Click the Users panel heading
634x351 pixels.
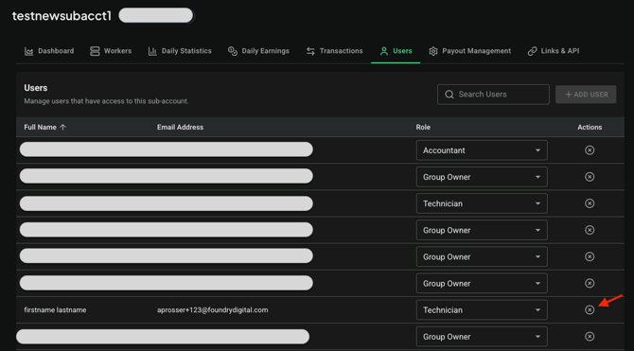pos(36,88)
